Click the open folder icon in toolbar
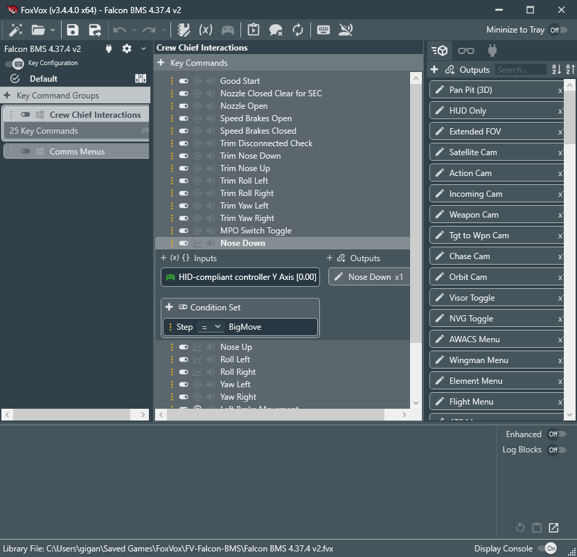 click(38, 30)
